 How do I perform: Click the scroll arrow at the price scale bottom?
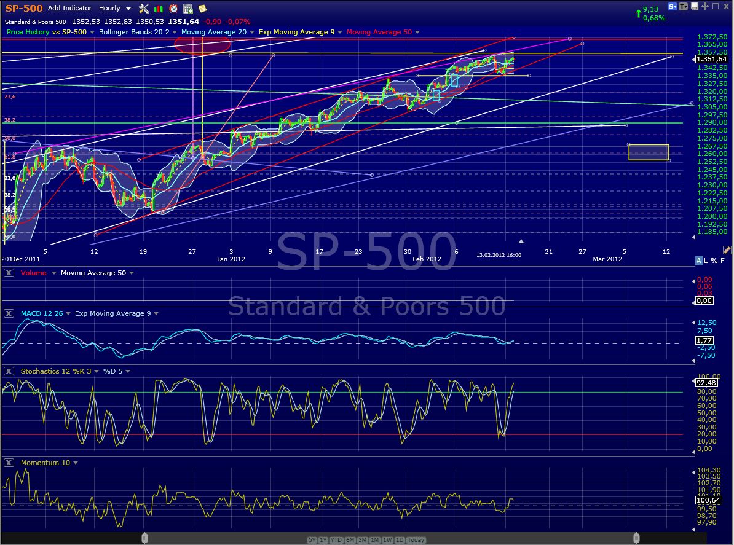(694, 237)
